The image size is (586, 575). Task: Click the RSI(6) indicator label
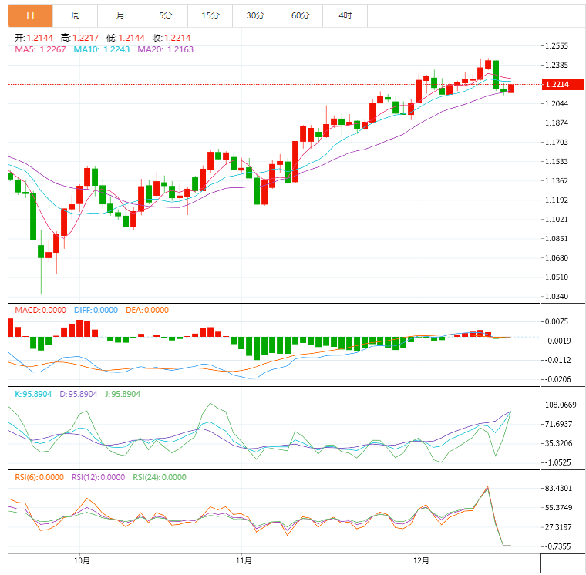click(x=39, y=477)
